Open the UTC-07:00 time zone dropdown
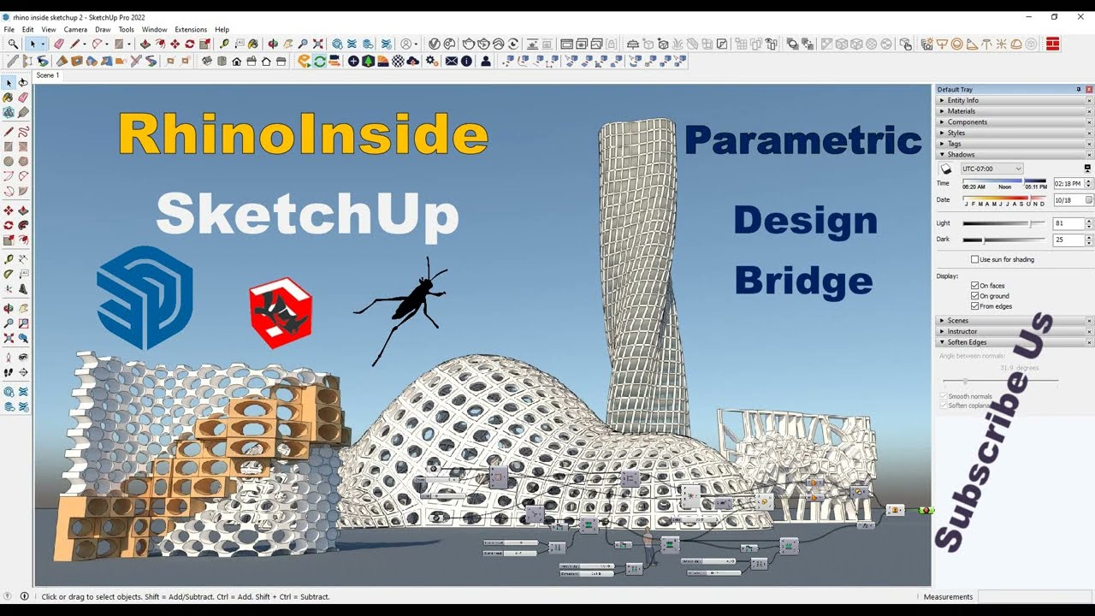The height and width of the screenshot is (616, 1095). (x=991, y=169)
